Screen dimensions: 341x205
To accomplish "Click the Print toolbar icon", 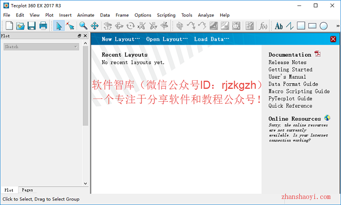I will click(43, 26).
